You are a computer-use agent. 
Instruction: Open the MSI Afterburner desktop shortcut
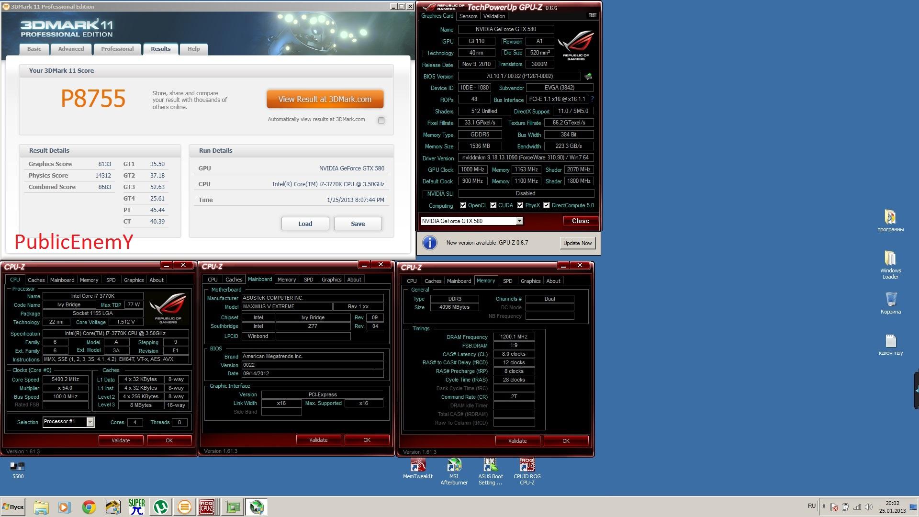[454, 472]
